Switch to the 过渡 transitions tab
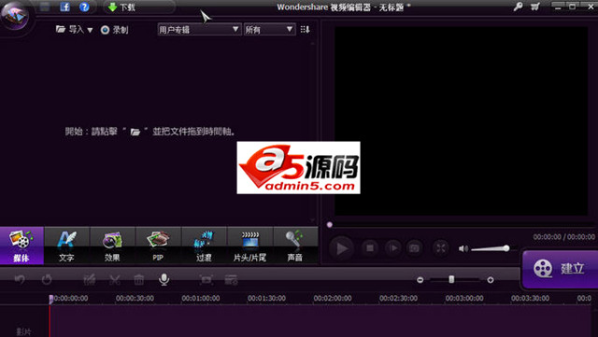 [204, 246]
